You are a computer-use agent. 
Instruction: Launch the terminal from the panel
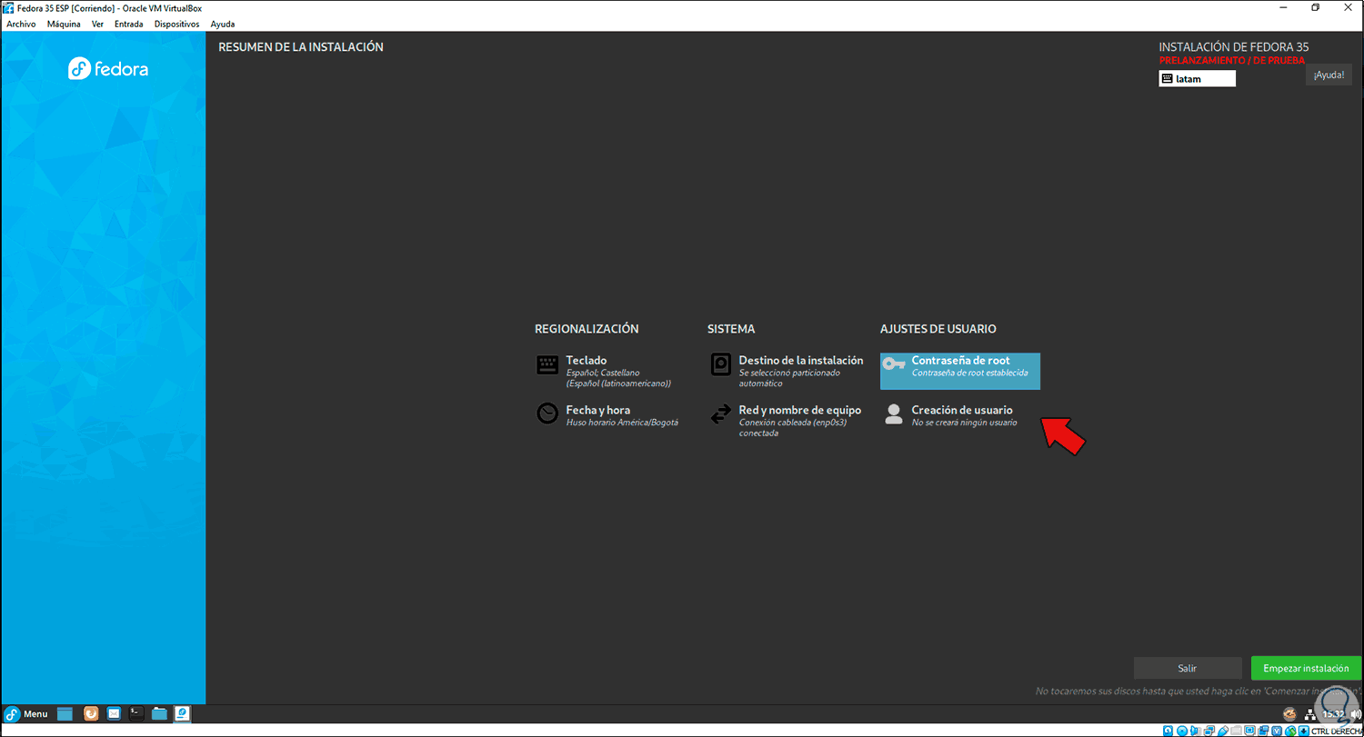[136, 714]
